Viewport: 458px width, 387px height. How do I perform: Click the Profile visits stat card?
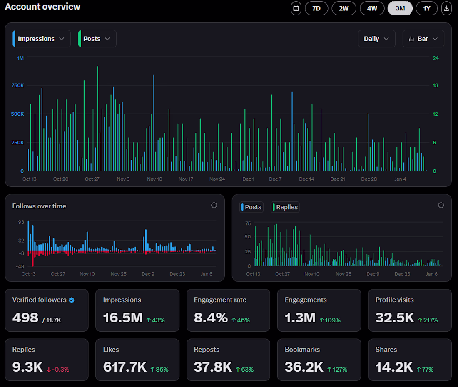tap(410, 310)
